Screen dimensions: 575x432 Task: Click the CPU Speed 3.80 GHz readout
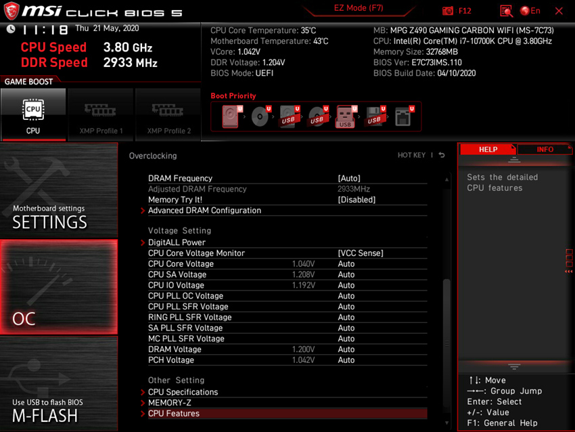pyautogui.click(x=87, y=47)
